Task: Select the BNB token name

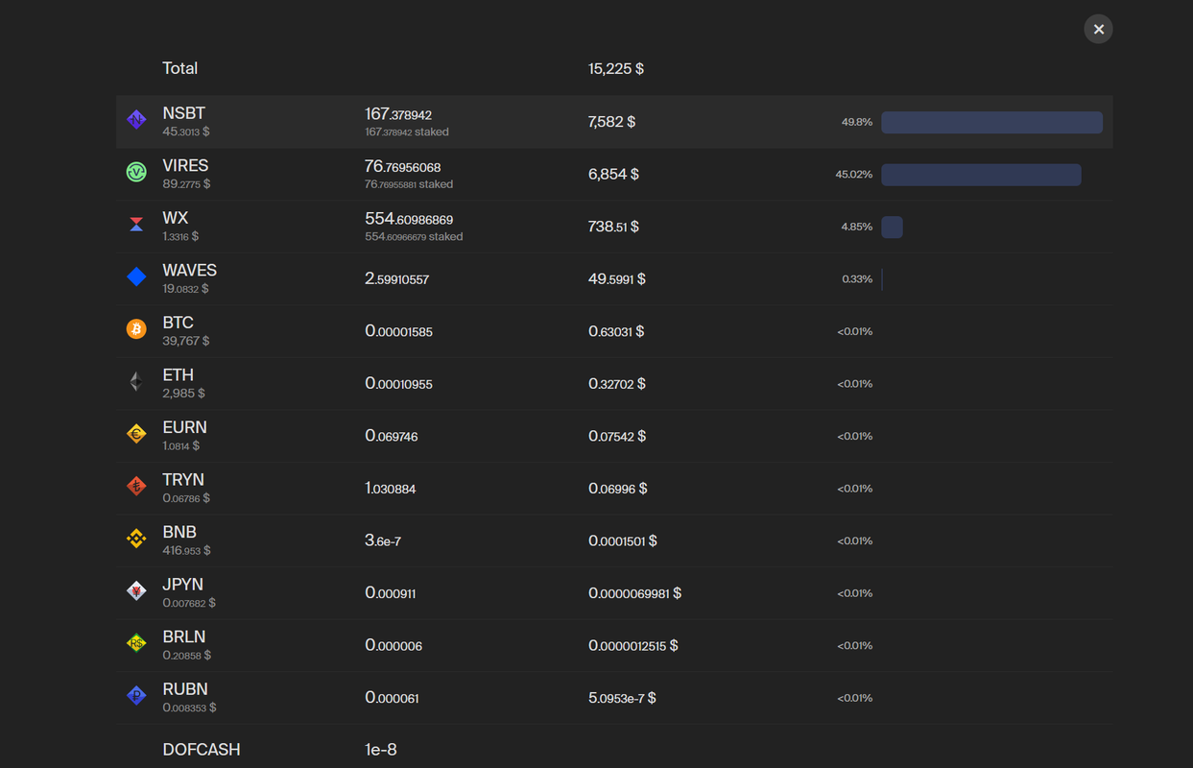Action: coord(179,532)
